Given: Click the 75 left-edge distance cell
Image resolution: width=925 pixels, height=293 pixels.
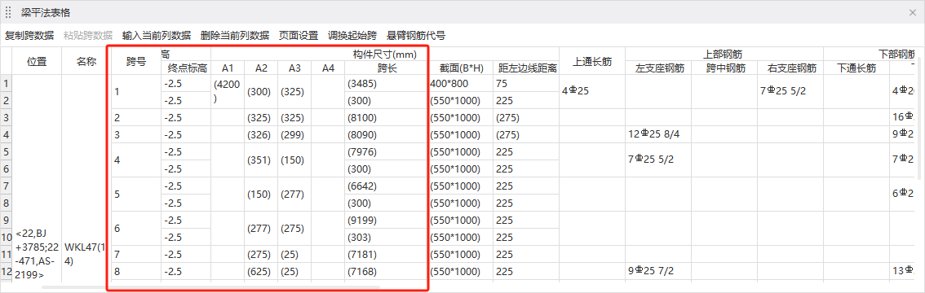Looking at the screenshot, I should coord(527,84).
